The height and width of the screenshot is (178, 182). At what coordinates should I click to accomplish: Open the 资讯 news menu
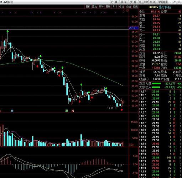point(124,2)
